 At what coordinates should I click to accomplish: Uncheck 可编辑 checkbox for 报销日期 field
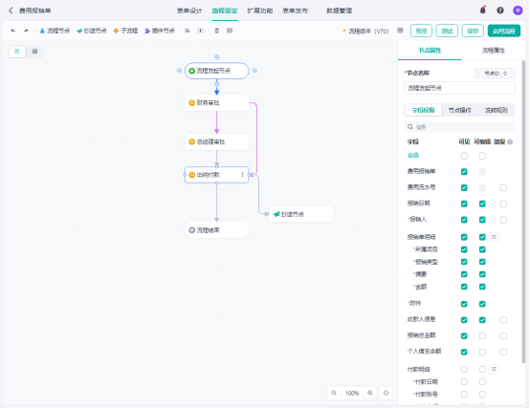click(482, 204)
